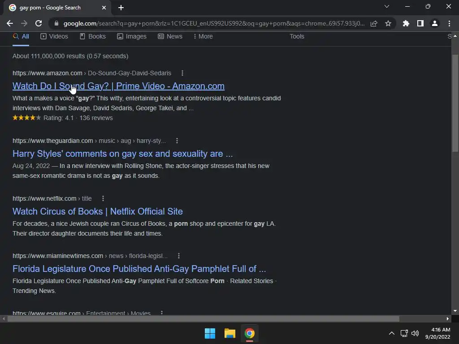This screenshot has height=344, width=459.
Task: Open the network status tray icon
Action: tap(404, 333)
